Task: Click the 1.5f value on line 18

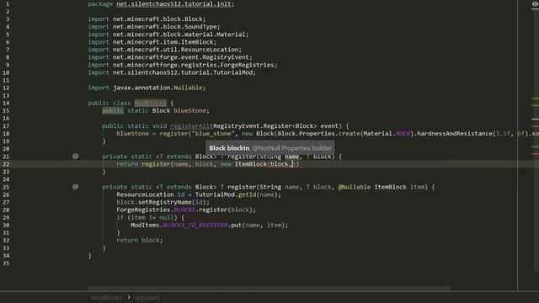Action: [503, 133]
